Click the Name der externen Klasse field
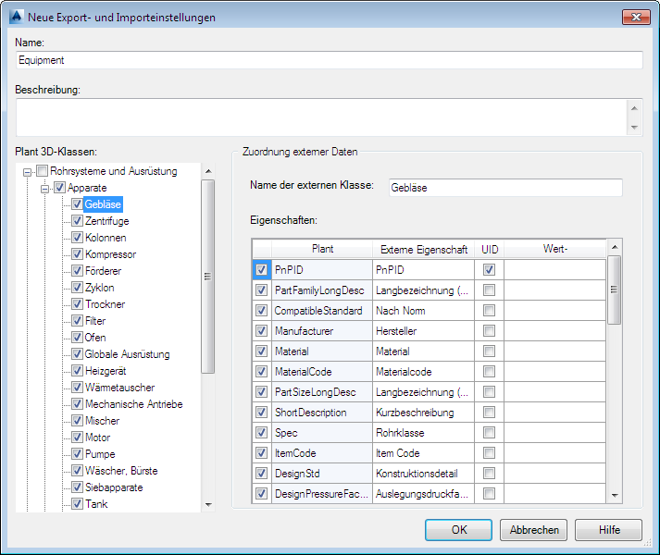The width and height of the screenshot is (660, 555). (505, 188)
